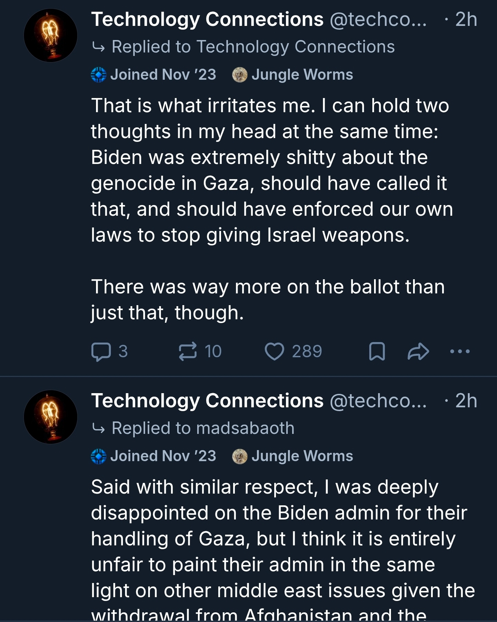
Task: Click the Jungle Worms badge icon in first post
Action: tap(240, 75)
